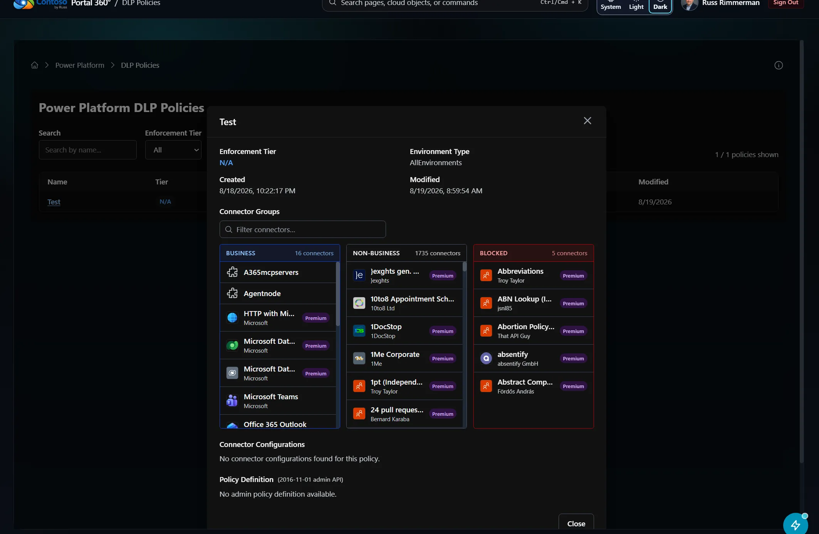Click the Contoso logo
Screen dimensions: 819x534
tap(40, 4)
